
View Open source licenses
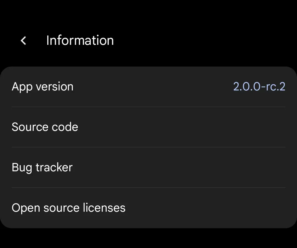click(x=148, y=208)
